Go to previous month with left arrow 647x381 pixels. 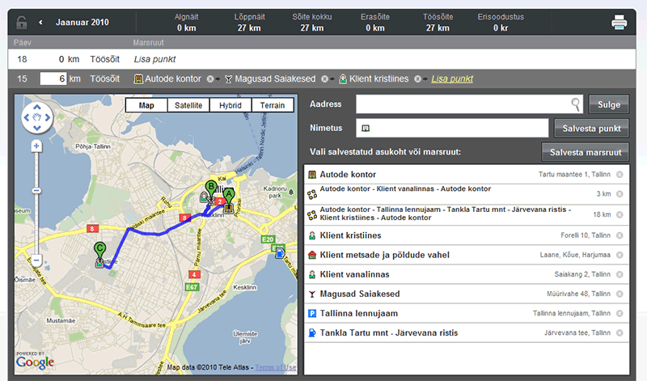click(x=40, y=23)
